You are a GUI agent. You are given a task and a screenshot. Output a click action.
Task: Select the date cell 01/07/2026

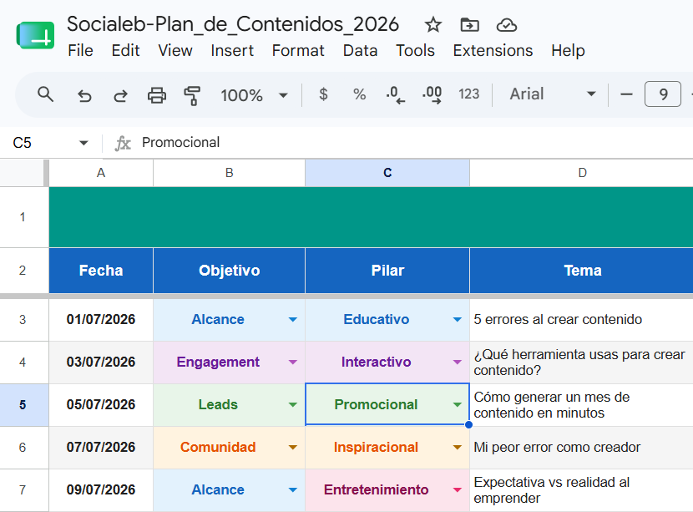click(101, 320)
